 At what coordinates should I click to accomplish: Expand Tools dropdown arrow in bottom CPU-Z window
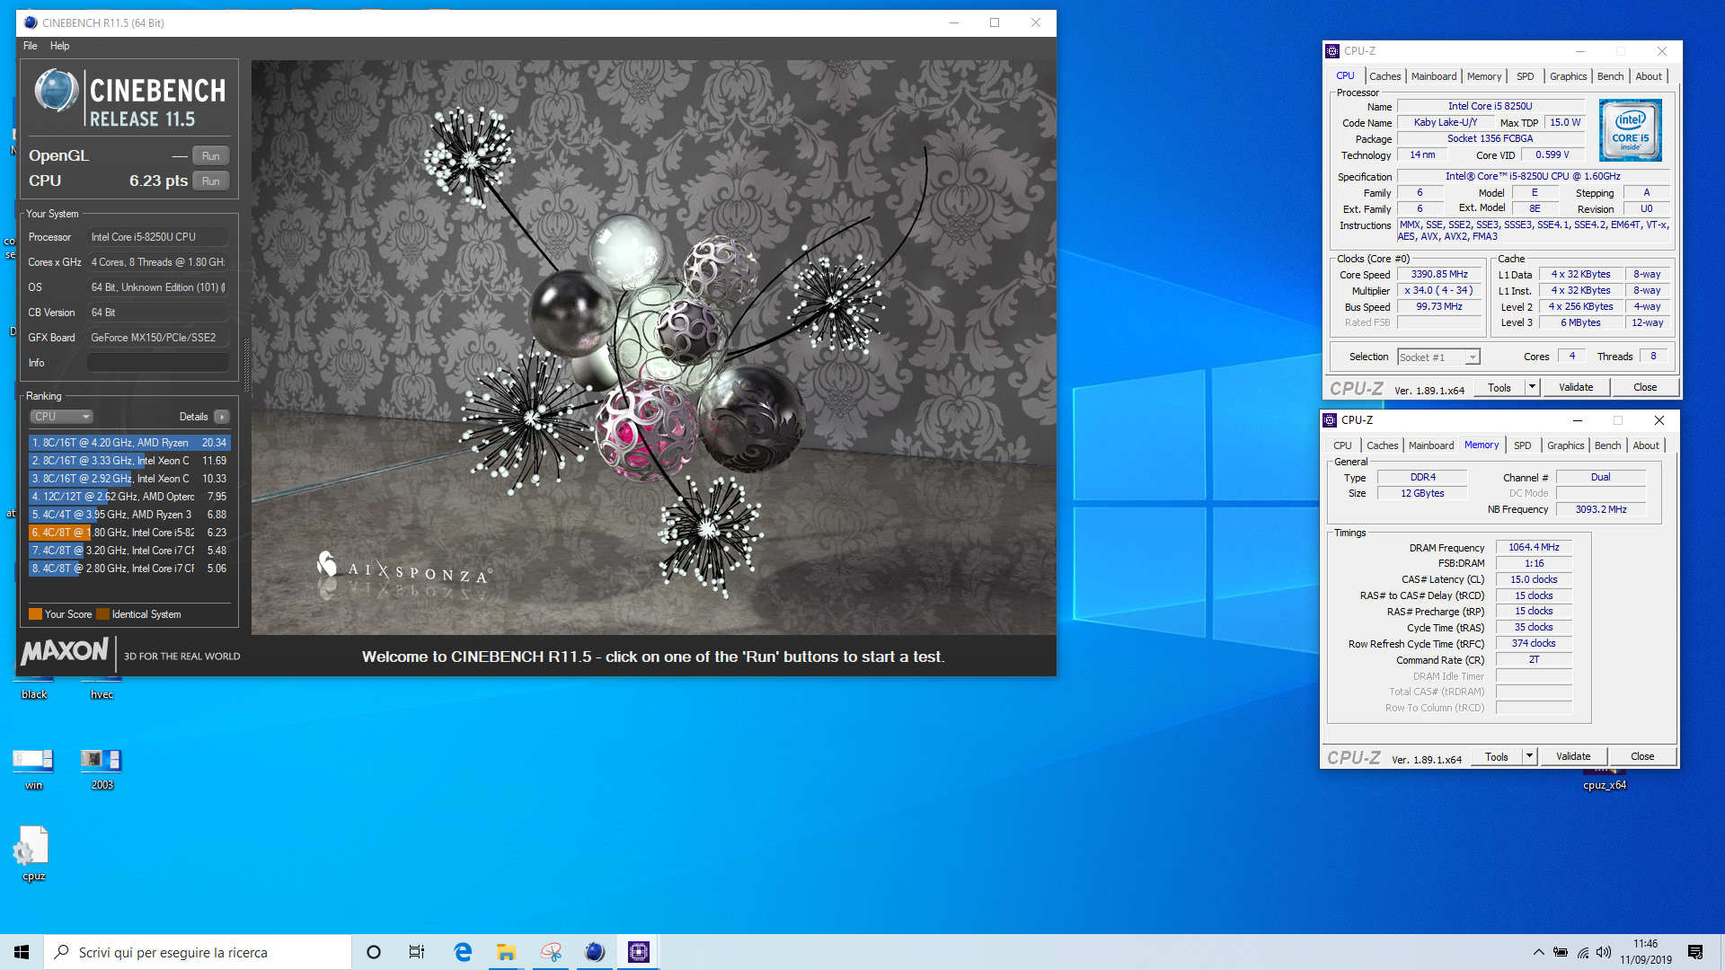tap(1530, 757)
